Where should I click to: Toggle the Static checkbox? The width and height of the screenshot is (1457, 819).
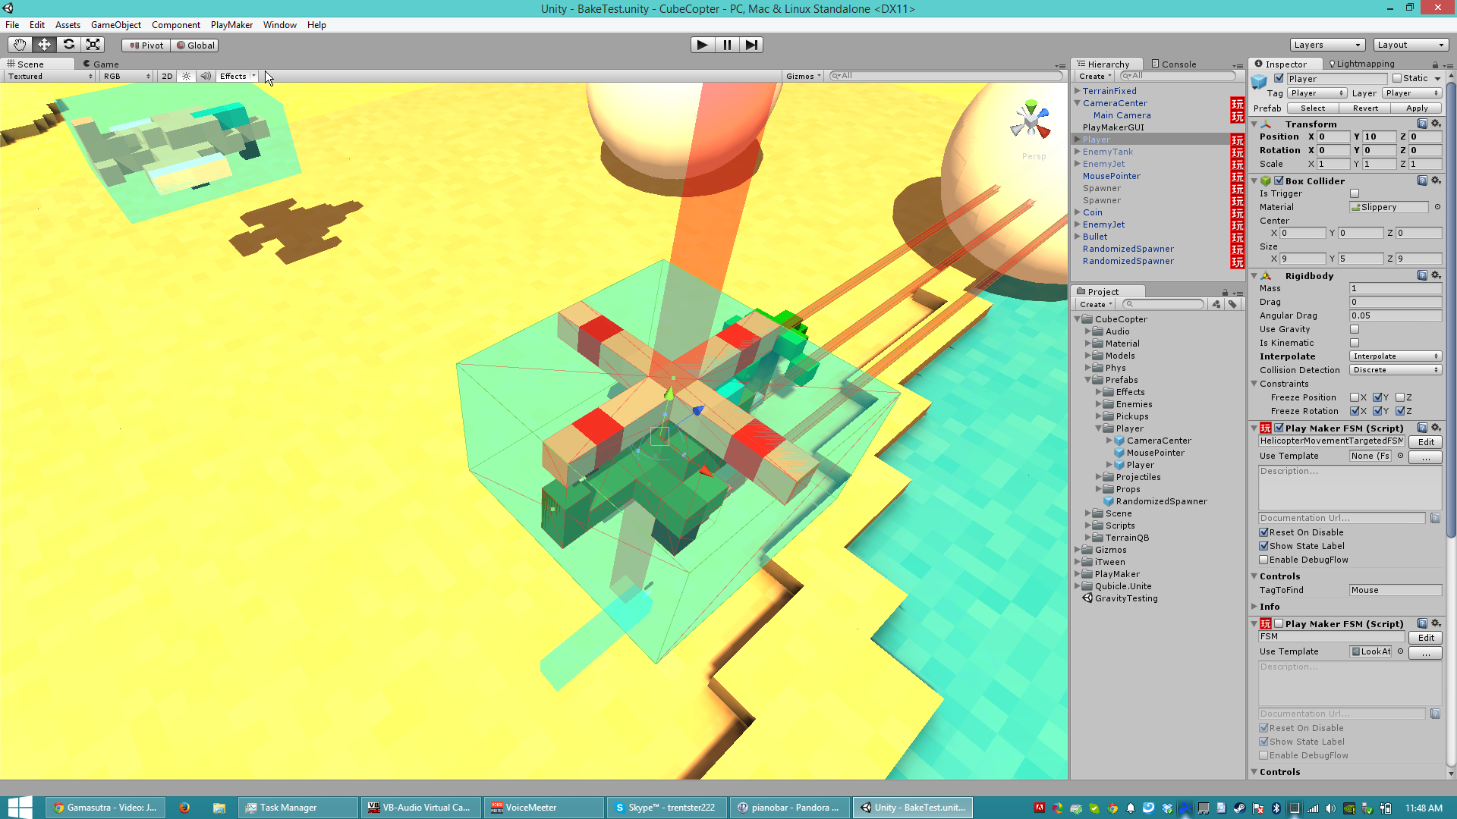point(1397,78)
